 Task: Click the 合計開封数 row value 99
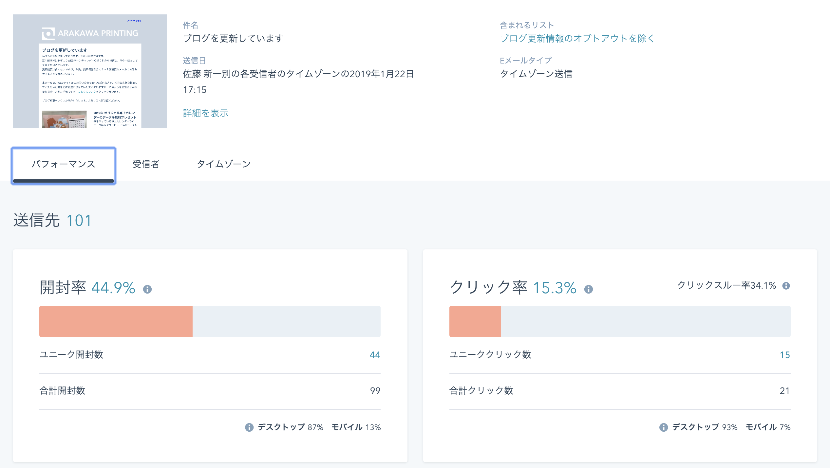point(375,391)
